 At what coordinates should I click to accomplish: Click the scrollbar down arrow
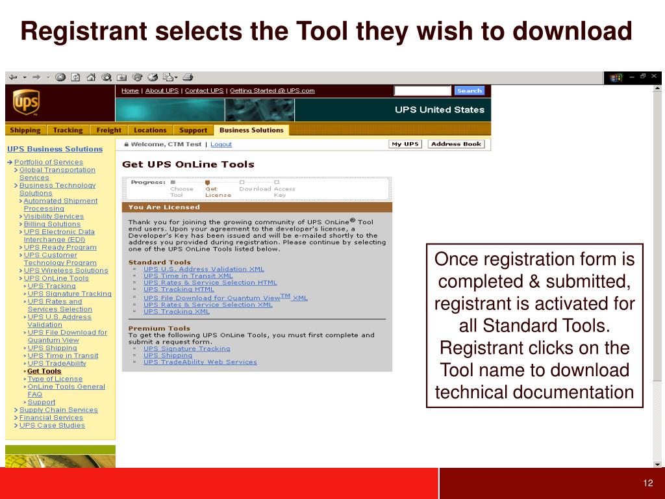tap(657, 464)
